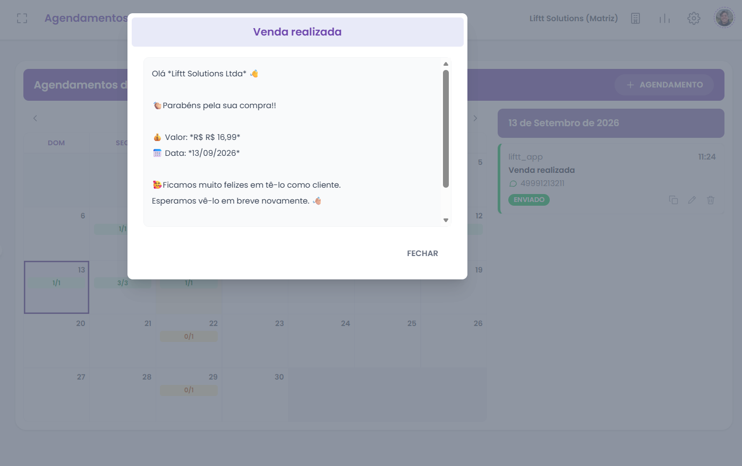Open the Liftt Solutions (Matriz) selector
Image resolution: width=742 pixels, height=466 pixels.
pos(574,19)
